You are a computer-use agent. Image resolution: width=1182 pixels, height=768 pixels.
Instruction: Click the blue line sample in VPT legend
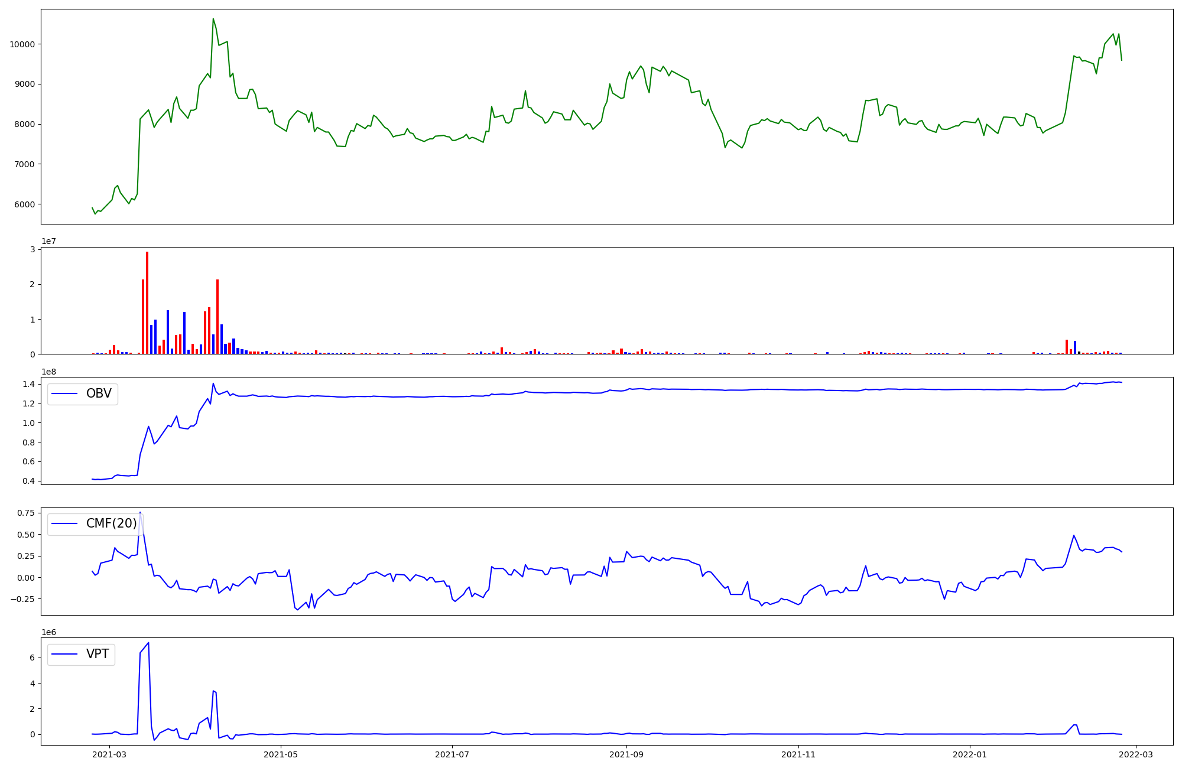65,654
